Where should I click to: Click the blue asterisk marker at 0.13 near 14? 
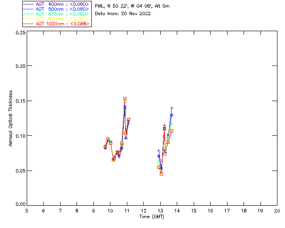(x=171, y=115)
